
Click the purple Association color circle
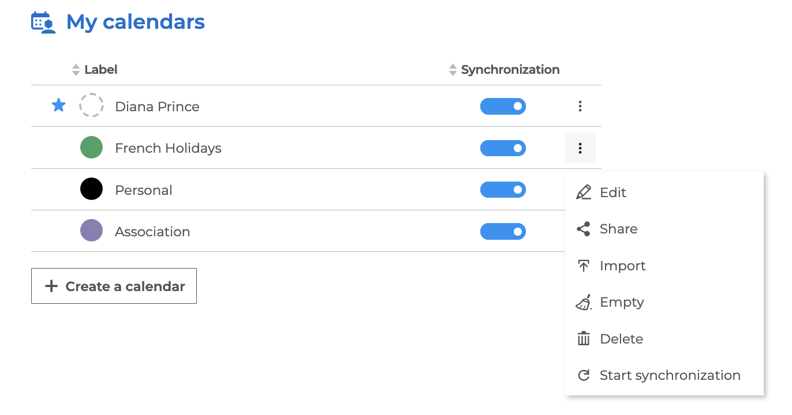click(91, 231)
